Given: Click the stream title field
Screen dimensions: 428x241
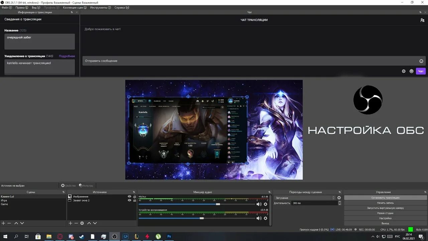Looking at the screenshot, I should click(39, 42).
